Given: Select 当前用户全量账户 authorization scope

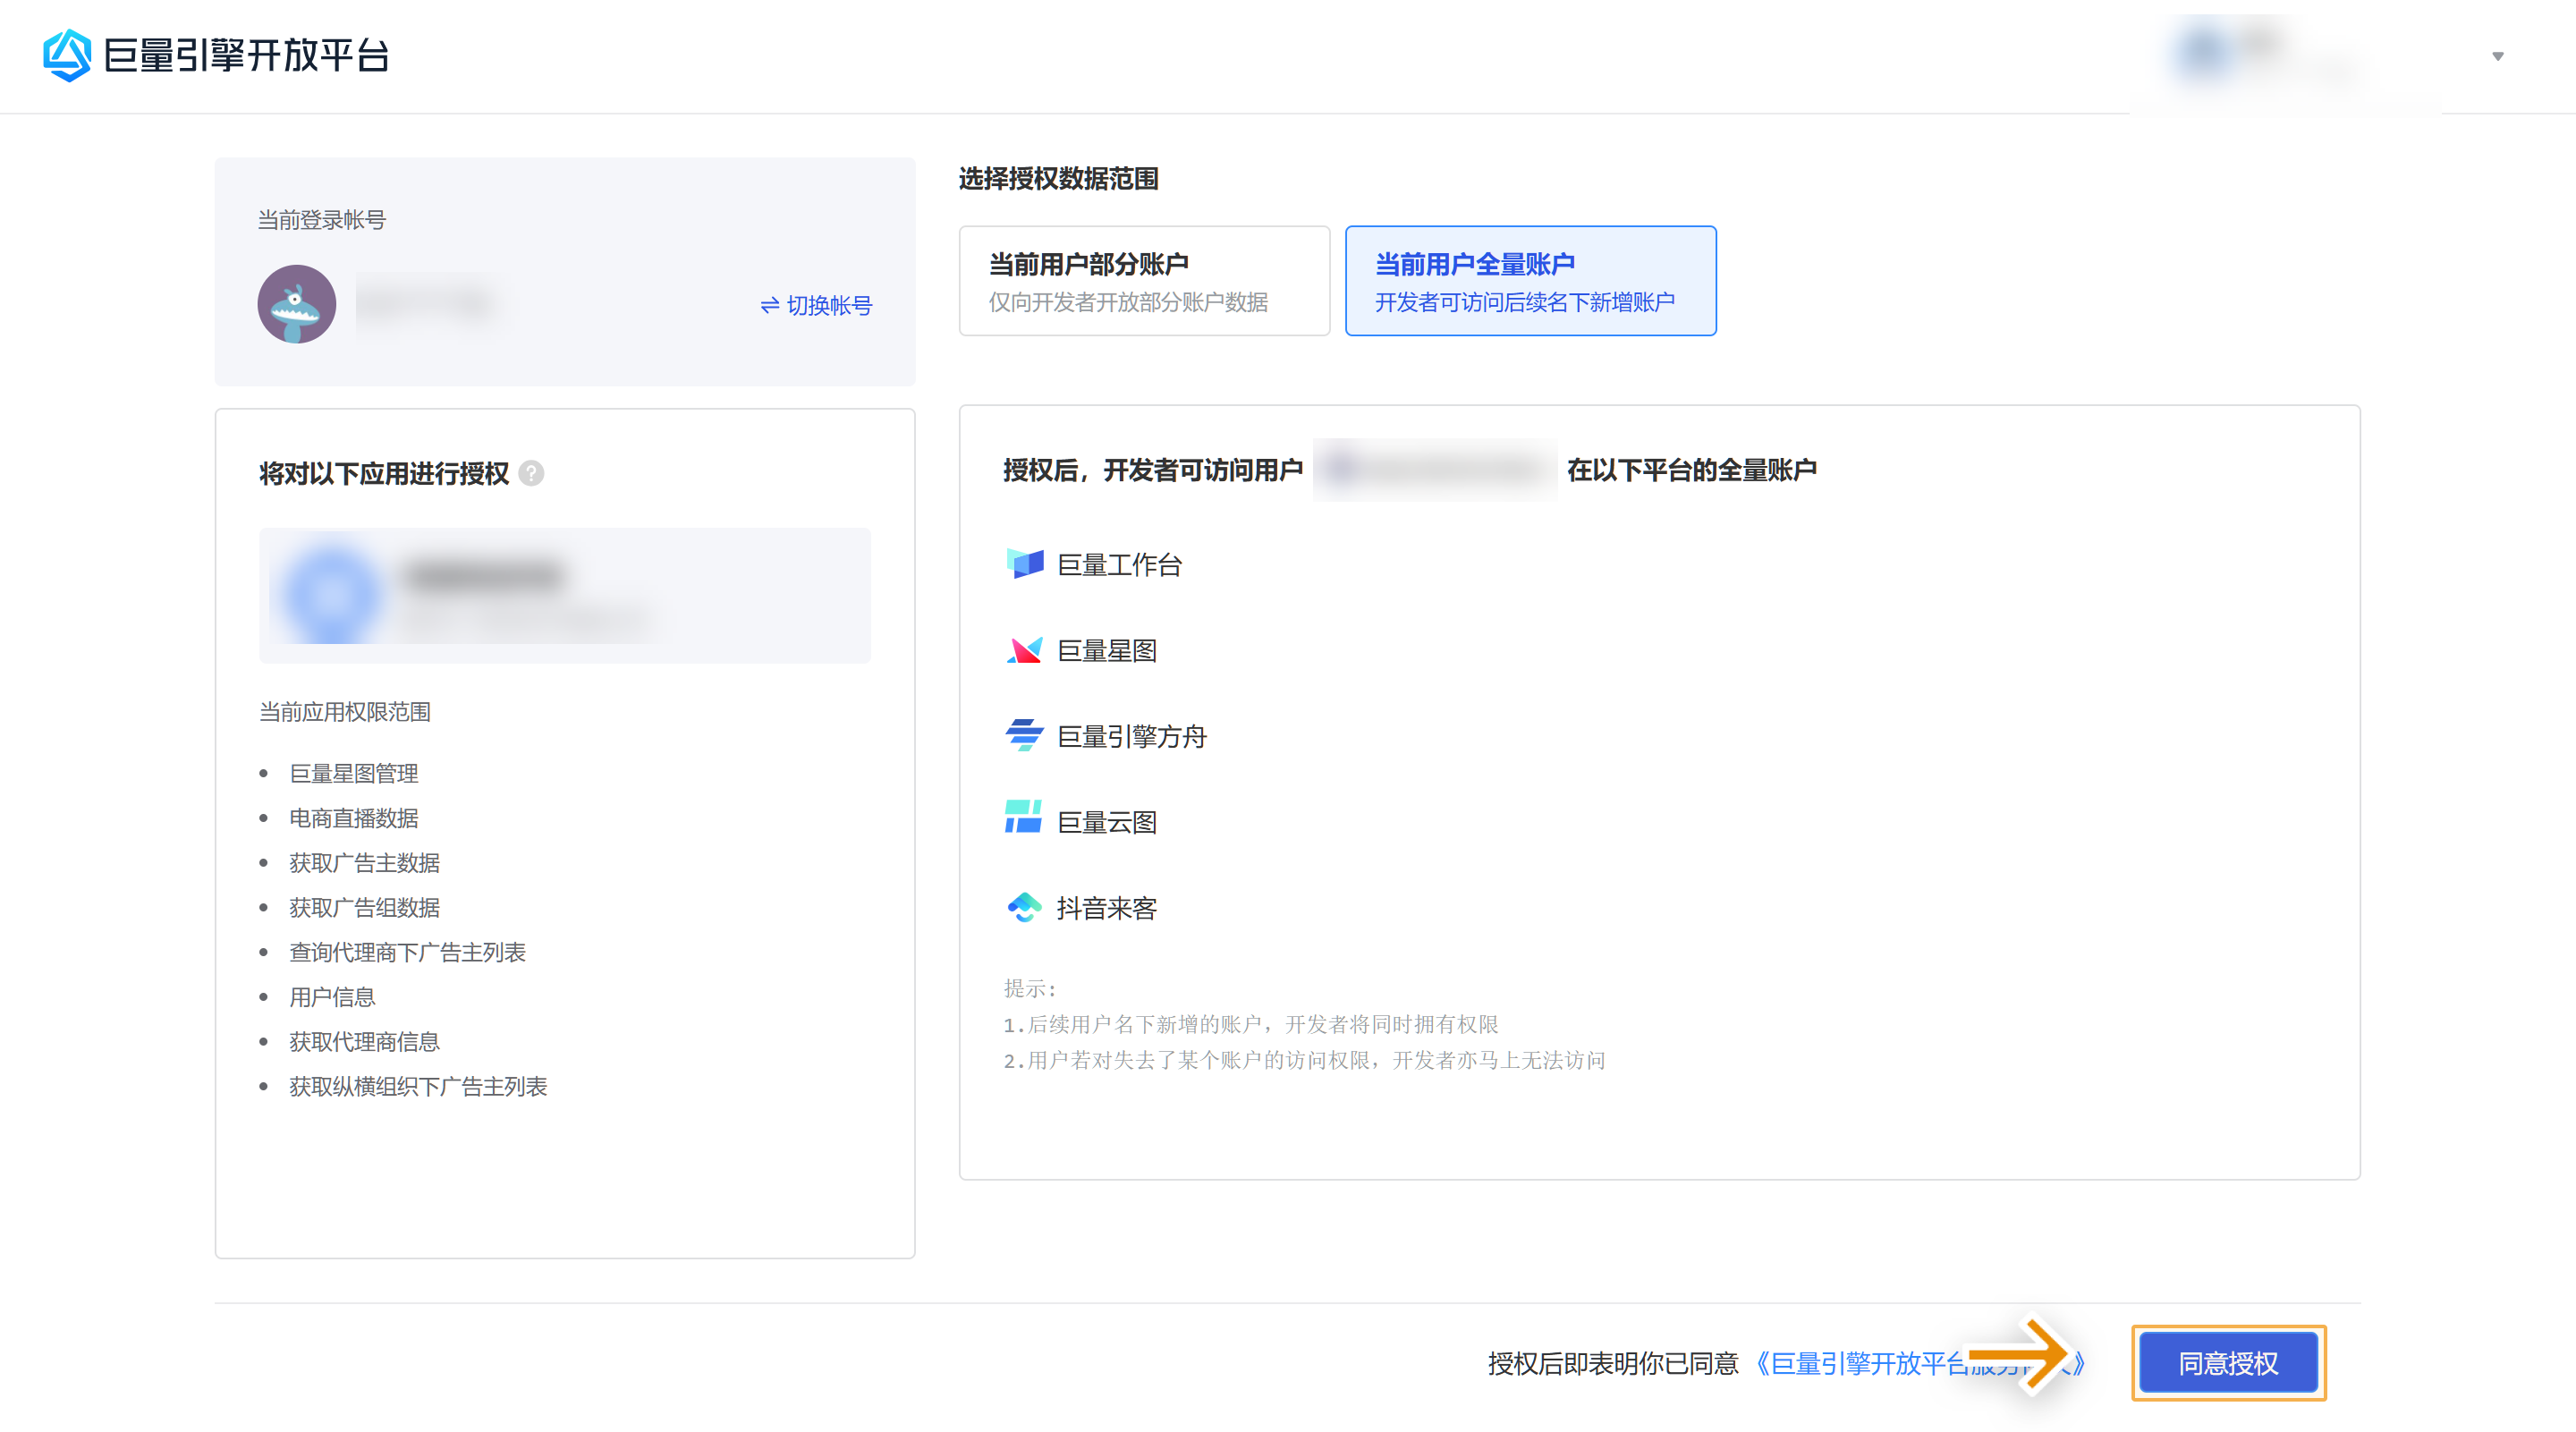Looking at the screenshot, I should pos(1530,281).
